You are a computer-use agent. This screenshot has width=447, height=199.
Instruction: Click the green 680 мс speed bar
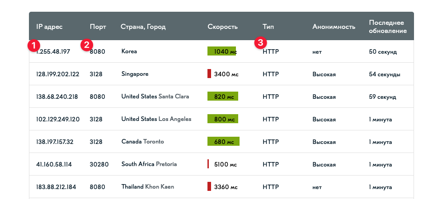coord(223,142)
